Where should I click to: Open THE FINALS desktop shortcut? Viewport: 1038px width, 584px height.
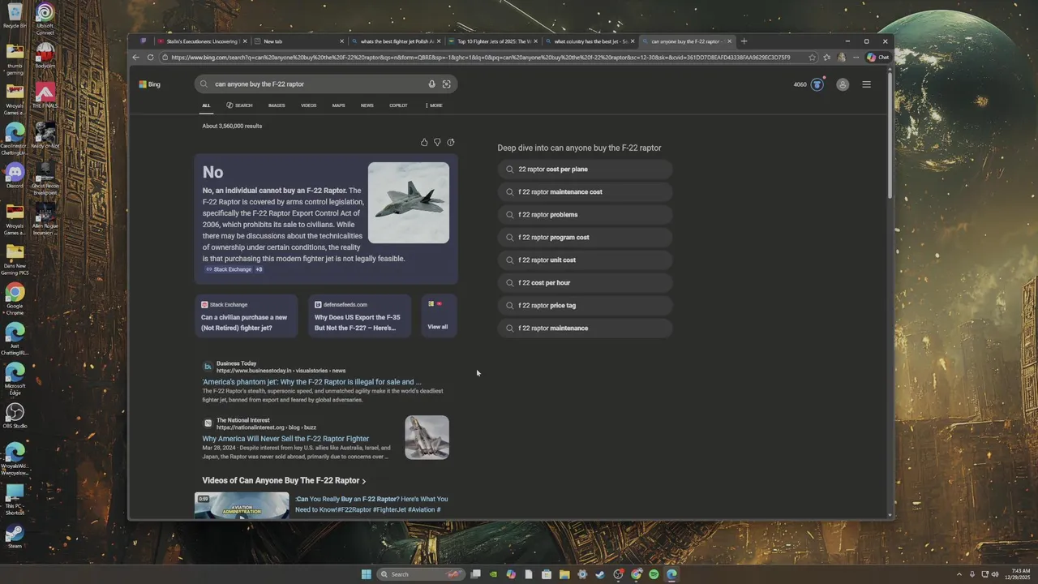tap(45, 96)
